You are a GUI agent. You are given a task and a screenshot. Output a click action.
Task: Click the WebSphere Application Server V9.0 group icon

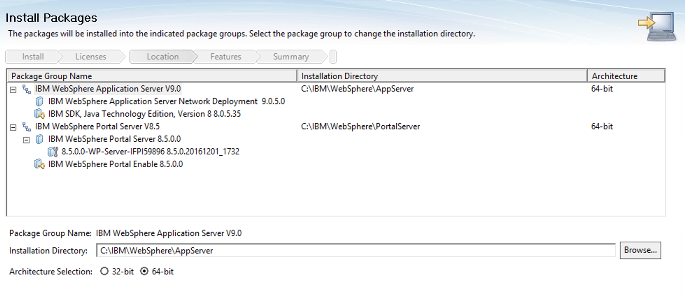[27, 89]
